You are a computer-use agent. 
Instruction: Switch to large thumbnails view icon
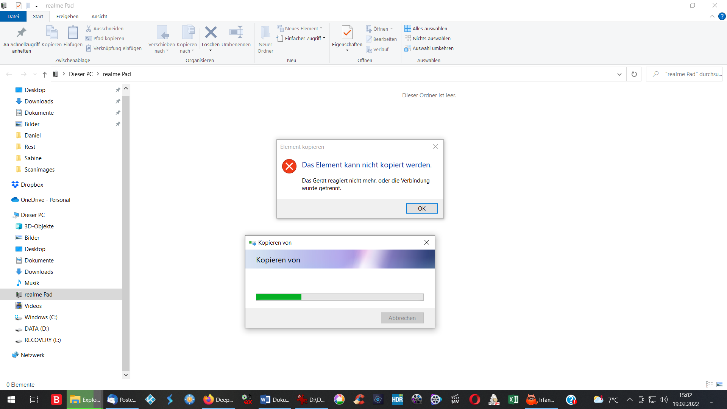(x=720, y=384)
